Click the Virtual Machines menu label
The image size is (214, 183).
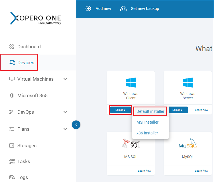pyautogui.click(x=36, y=79)
